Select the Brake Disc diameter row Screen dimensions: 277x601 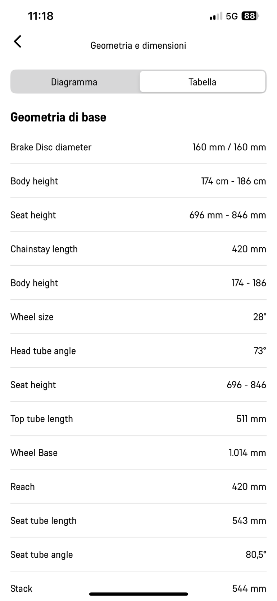[x=138, y=147]
